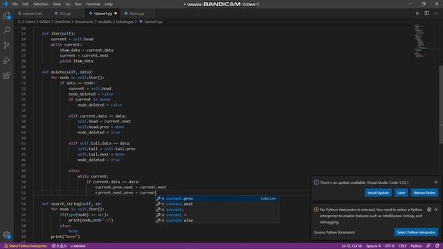Image resolution: width=443 pixels, height=249 pixels.
Task: Open the Edit menu
Action: 26,4
